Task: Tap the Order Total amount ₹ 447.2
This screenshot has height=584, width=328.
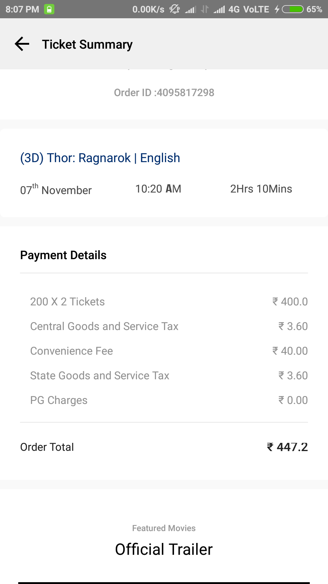Action: (287, 447)
